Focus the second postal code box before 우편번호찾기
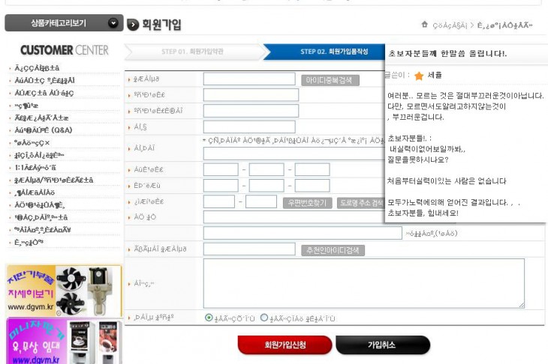The image size is (548, 364). pyautogui.click(x=261, y=201)
